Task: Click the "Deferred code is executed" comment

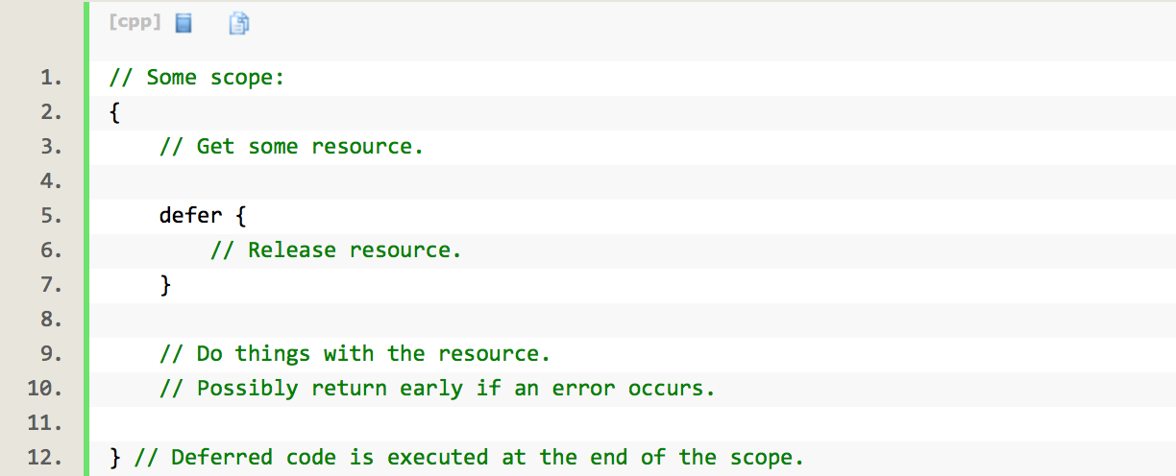Action: (x=469, y=458)
